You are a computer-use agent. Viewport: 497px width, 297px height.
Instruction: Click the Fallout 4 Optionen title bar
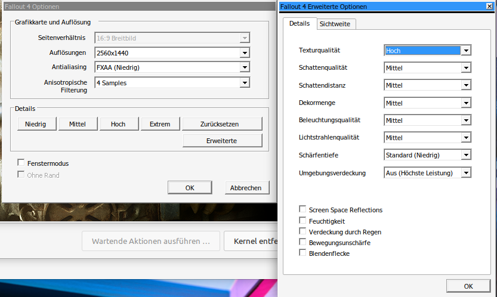138,7
